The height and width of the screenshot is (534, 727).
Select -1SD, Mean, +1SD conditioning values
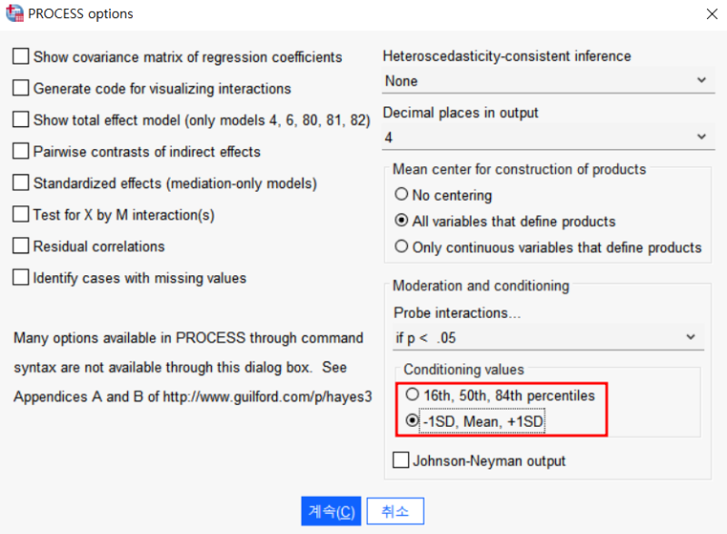(413, 421)
